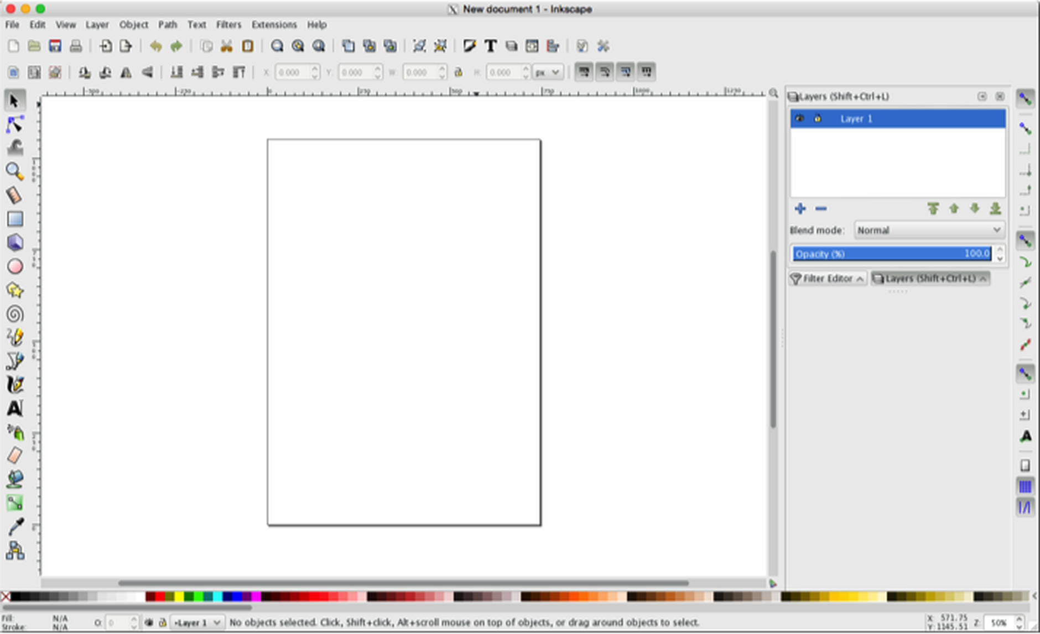The image size is (1040, 634).
Task: Select the Gradient tool
Action: point(15,502)
